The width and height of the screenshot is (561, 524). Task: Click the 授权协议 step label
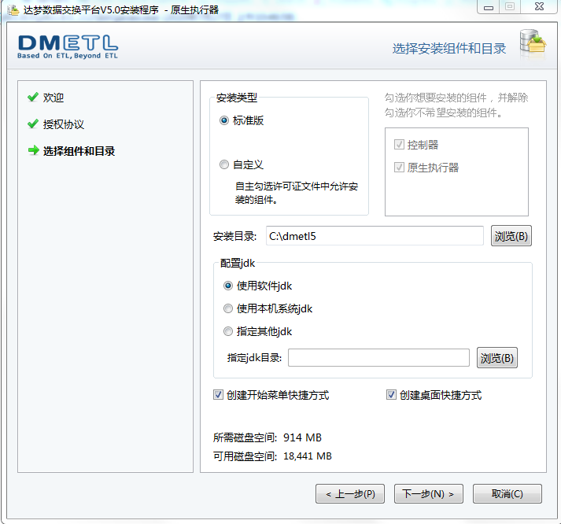coord(64,124)
